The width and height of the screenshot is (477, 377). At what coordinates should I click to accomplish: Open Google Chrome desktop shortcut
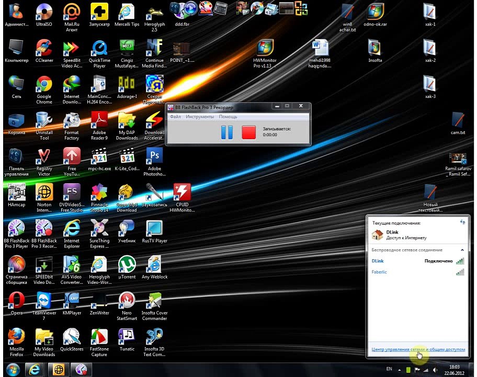pos(44,90)
